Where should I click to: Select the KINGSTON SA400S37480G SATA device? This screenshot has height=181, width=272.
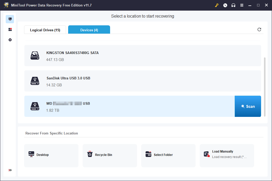point(142,56)
